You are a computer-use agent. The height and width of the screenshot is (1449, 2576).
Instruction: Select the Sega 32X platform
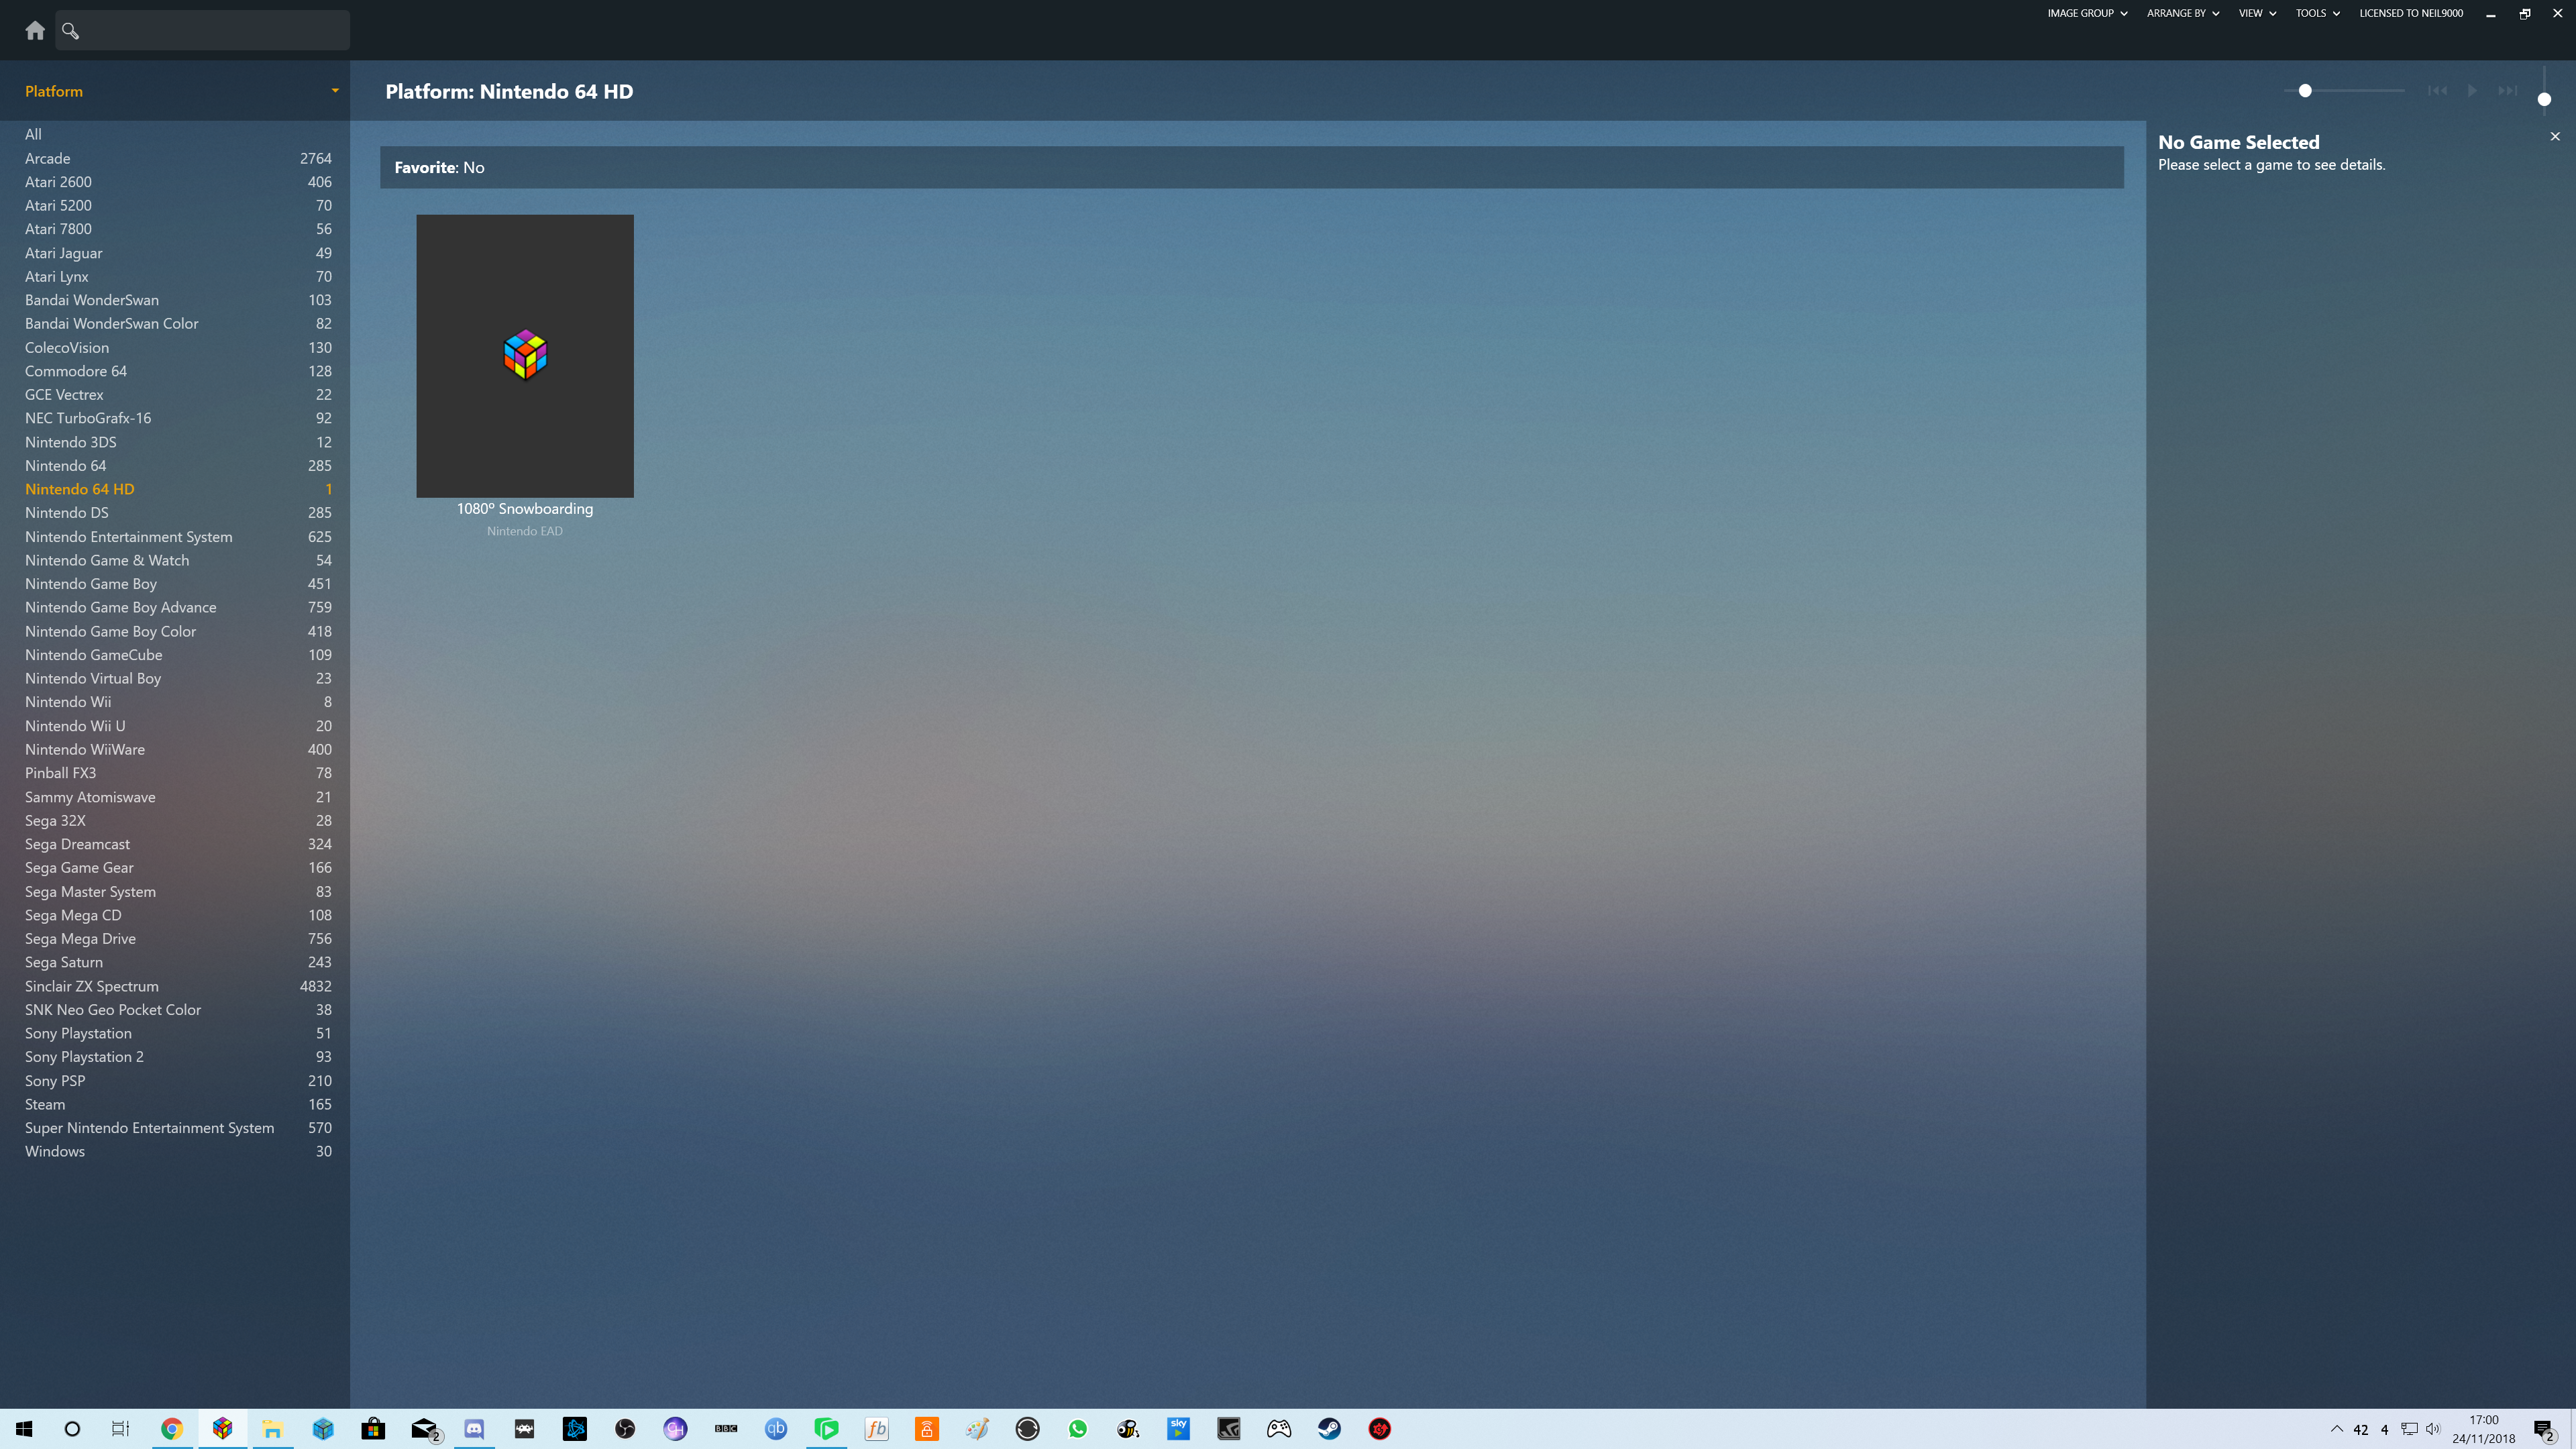175,820
